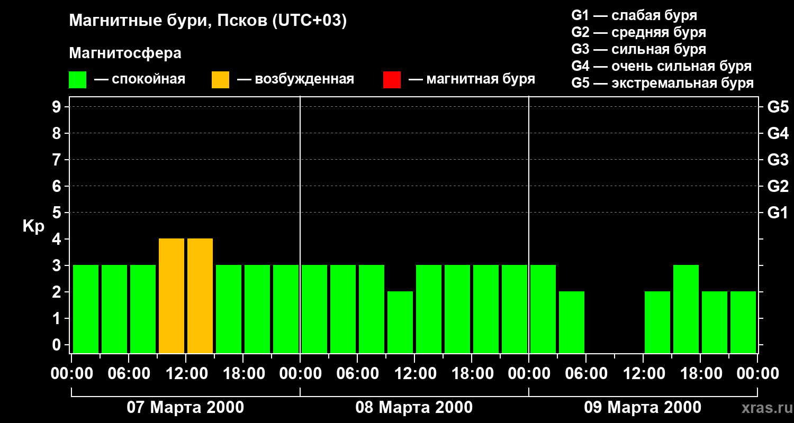Click the '07 Марта 2000' date label
Image resolution: width=794 pixels, height=423 pixels.
[x=185, y=408]
